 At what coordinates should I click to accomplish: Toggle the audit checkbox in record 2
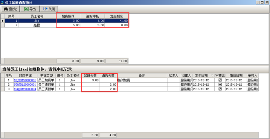tap(220, 85)
